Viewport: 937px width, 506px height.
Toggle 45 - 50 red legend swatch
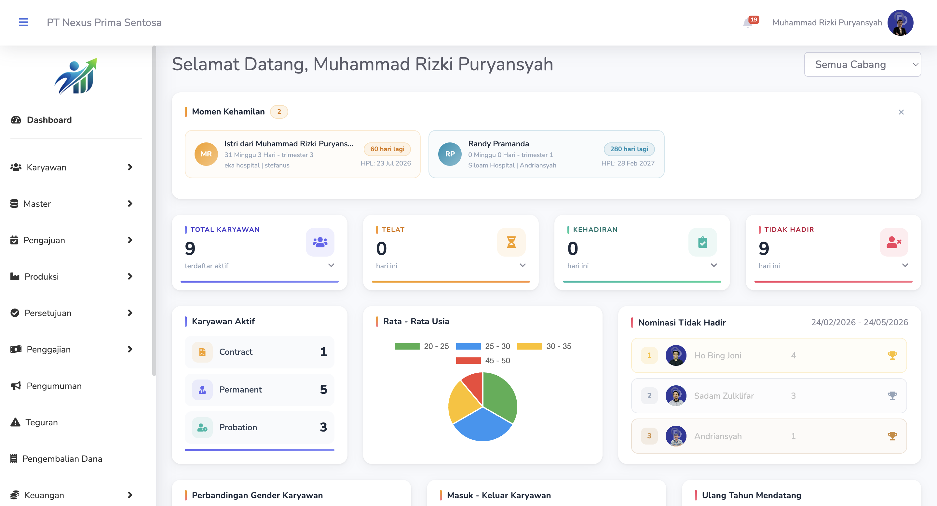point(468,361)
